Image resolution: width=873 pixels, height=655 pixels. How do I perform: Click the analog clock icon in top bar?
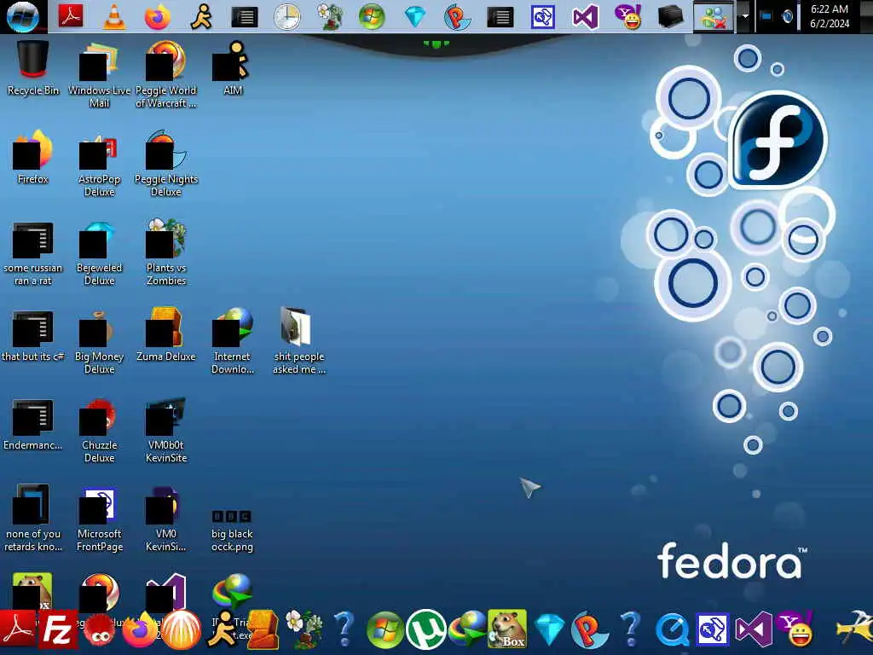coord(287,17)
